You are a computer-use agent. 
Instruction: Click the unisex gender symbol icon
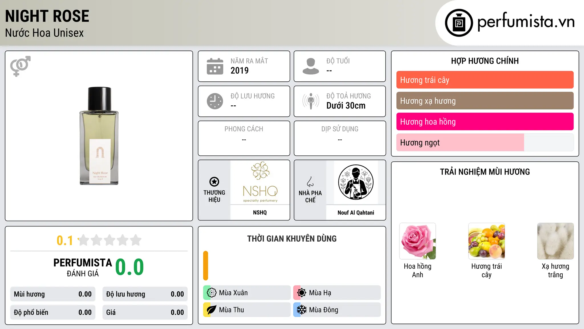pos(20,66)
